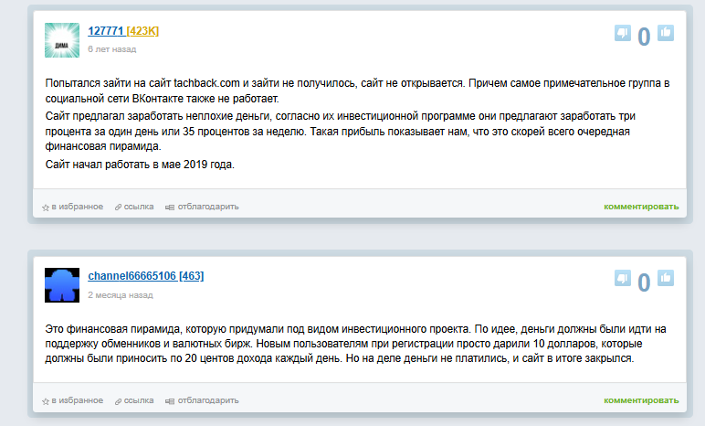Click the "2 месяца назад" timestamp
The height and width of the screenshot is (426, 705).
pyautogui.click(x=118, y=295)
